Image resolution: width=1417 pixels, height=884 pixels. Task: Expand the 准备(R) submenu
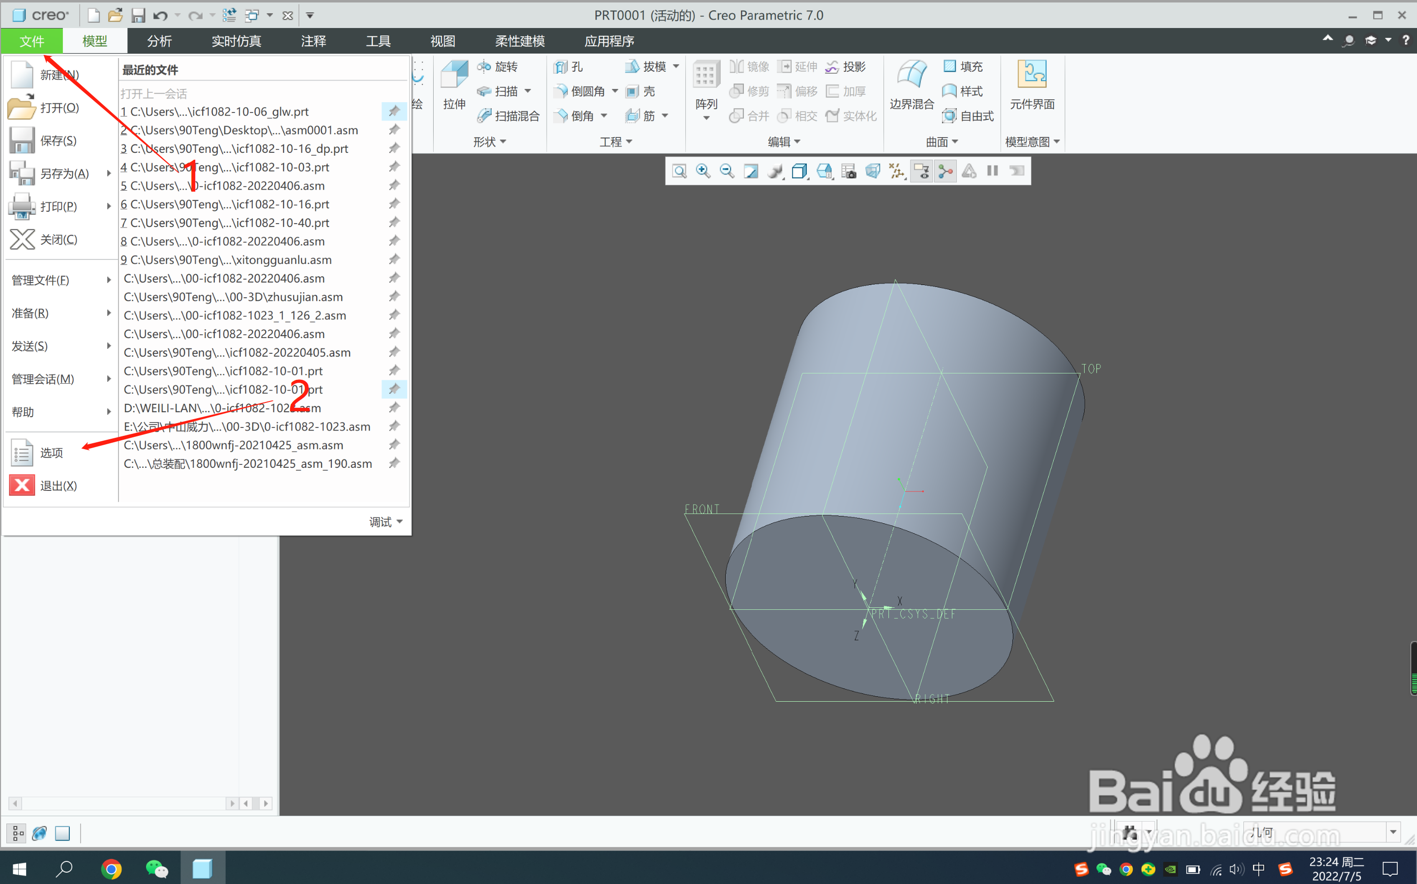[x=61, y=313]
